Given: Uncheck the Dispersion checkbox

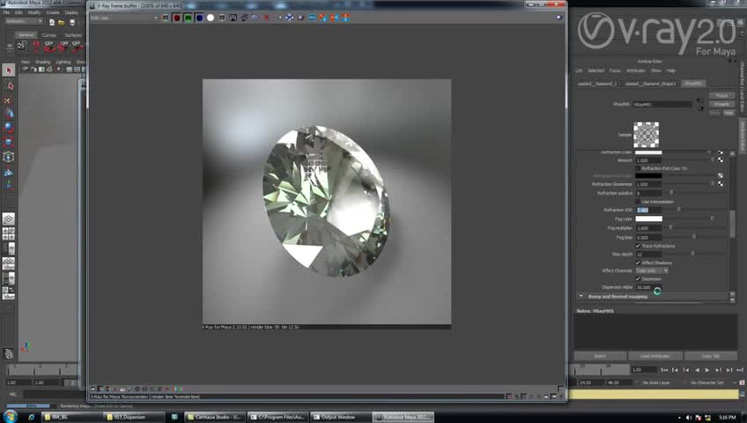Looking at the screenshot, I should pyautogui.click(x=638, y=278).
